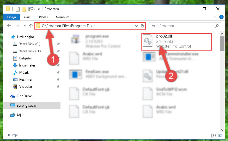Expand the ribbon chevron
This screenshot has width=228, height=141.
pos(215,17)
